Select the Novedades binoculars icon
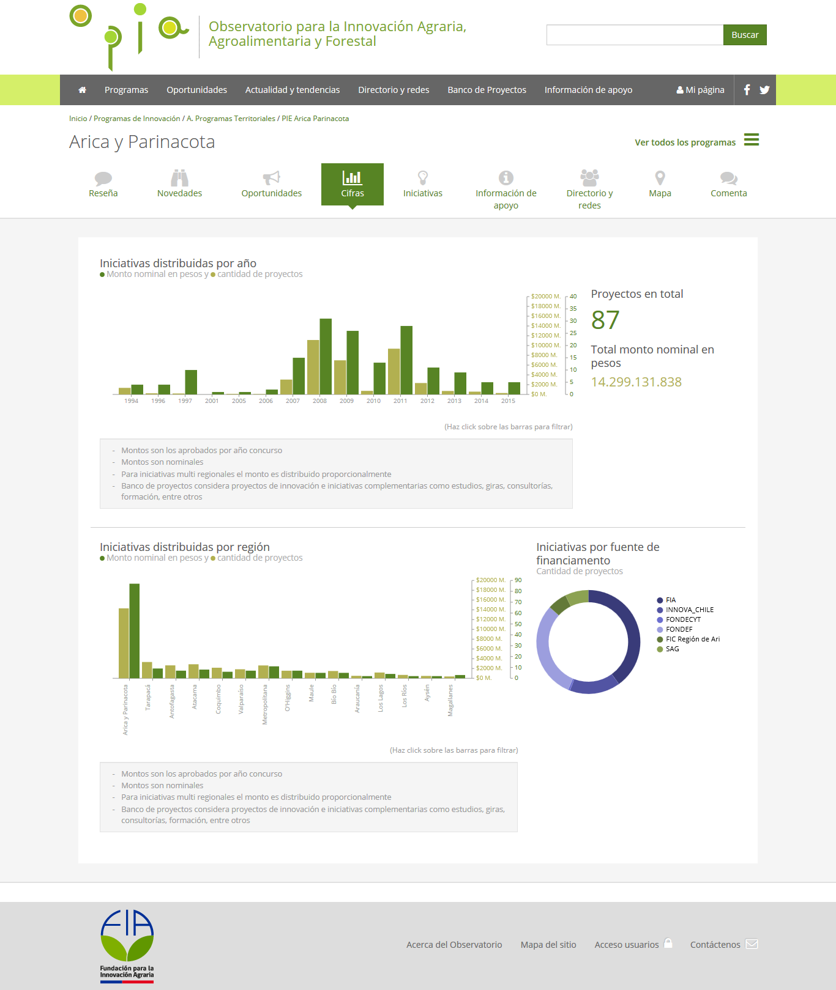Viewport: 836px width, 990px height. [x=179, y=178]
